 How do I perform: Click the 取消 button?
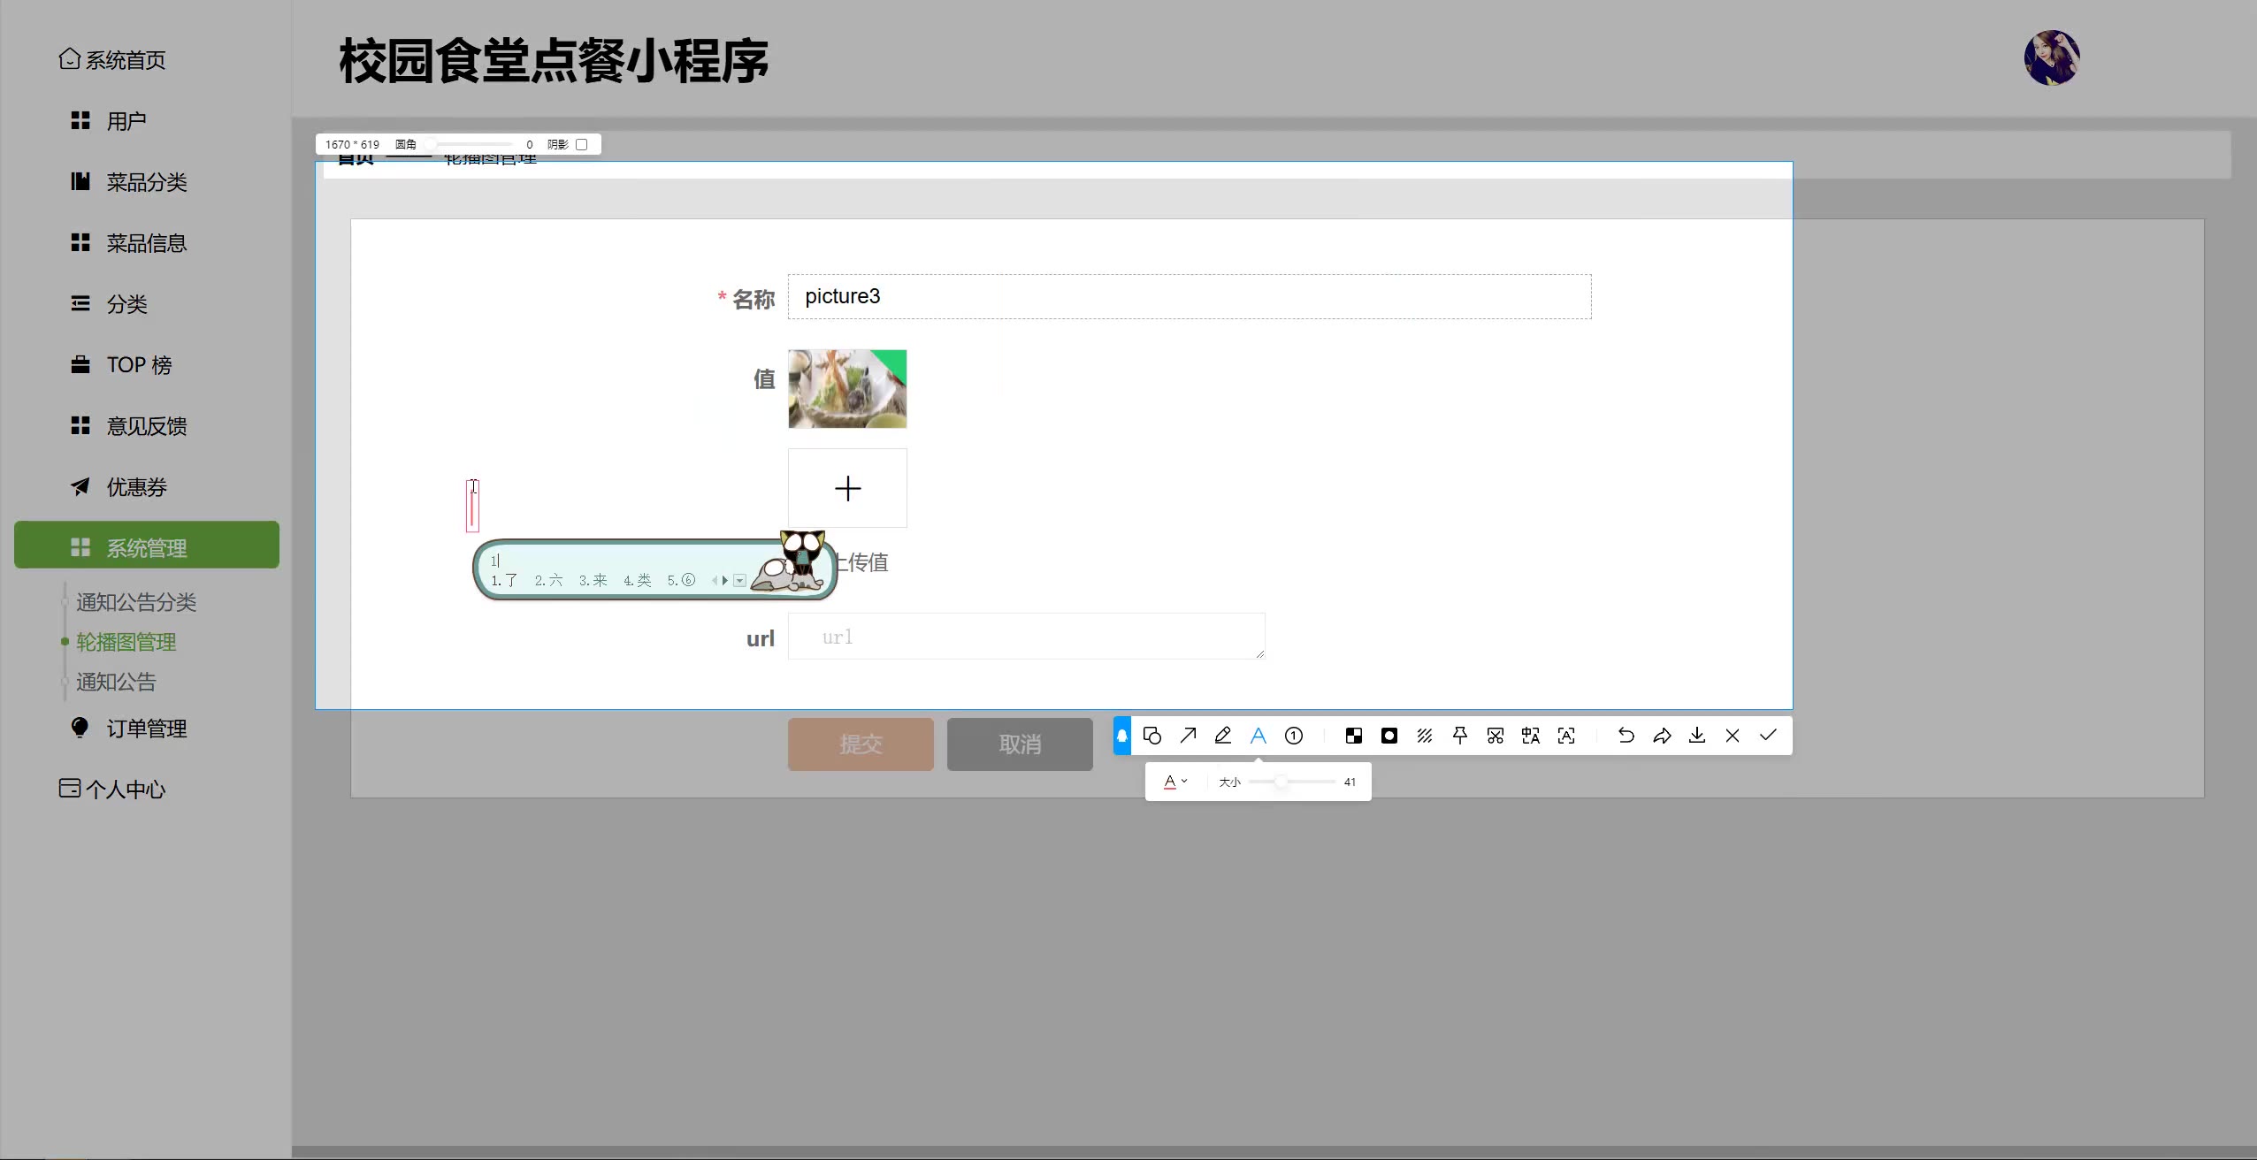click(1020, 744)
